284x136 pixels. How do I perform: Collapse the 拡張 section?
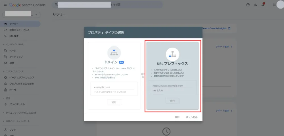pos(7,98)
